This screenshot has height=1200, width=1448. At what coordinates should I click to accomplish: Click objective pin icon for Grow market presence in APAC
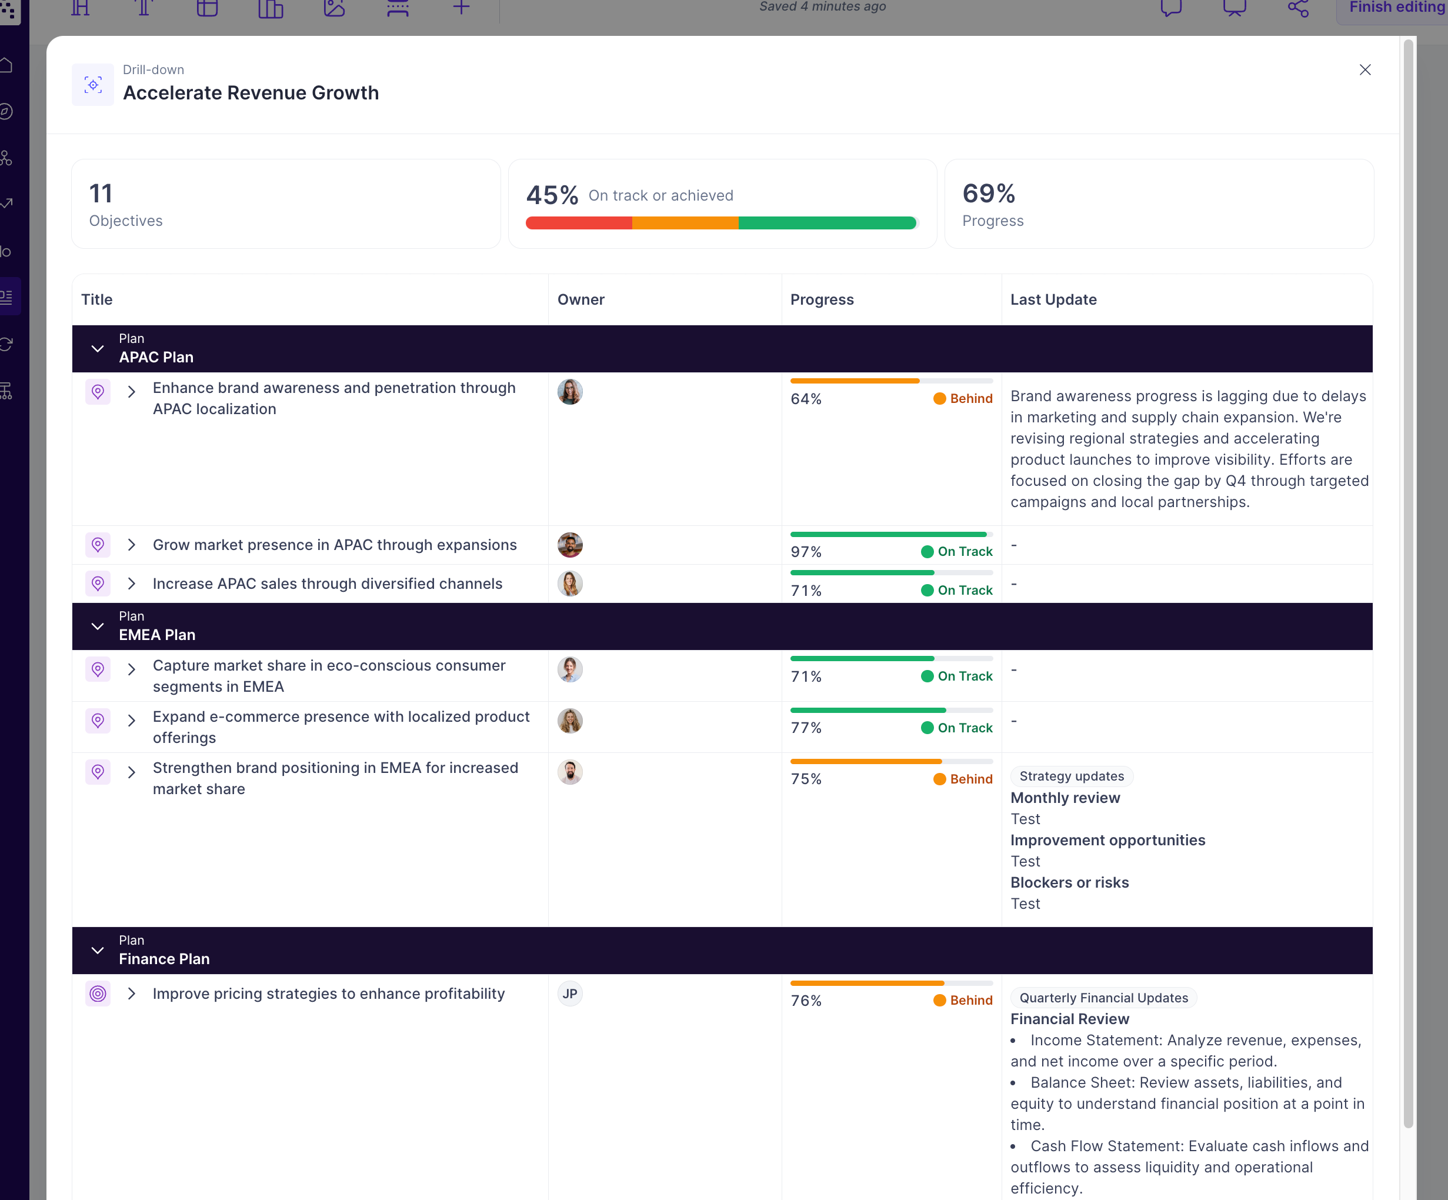pyautogui.click(x=98, y=545)
